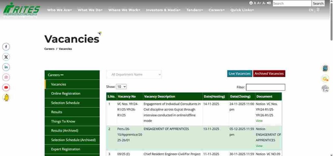This screenshot has width=333, height=156.
Task: Sort by the Date(Closing) column header
Action: coord(242,97)
